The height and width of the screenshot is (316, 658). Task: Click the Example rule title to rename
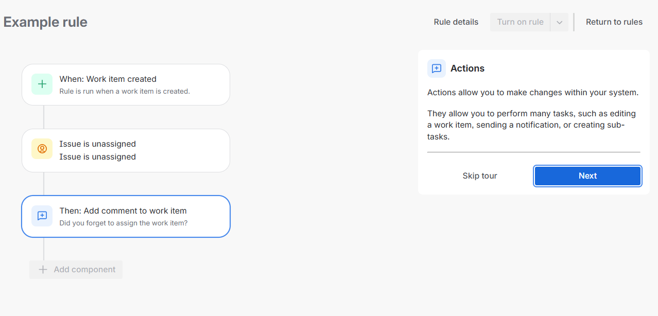coord(45,22)
